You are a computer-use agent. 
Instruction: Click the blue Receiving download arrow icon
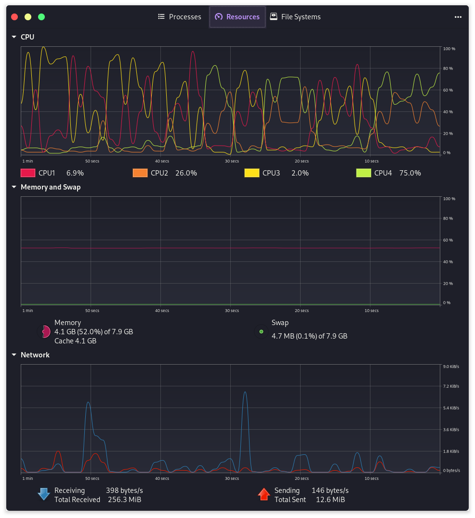(44, 494)
